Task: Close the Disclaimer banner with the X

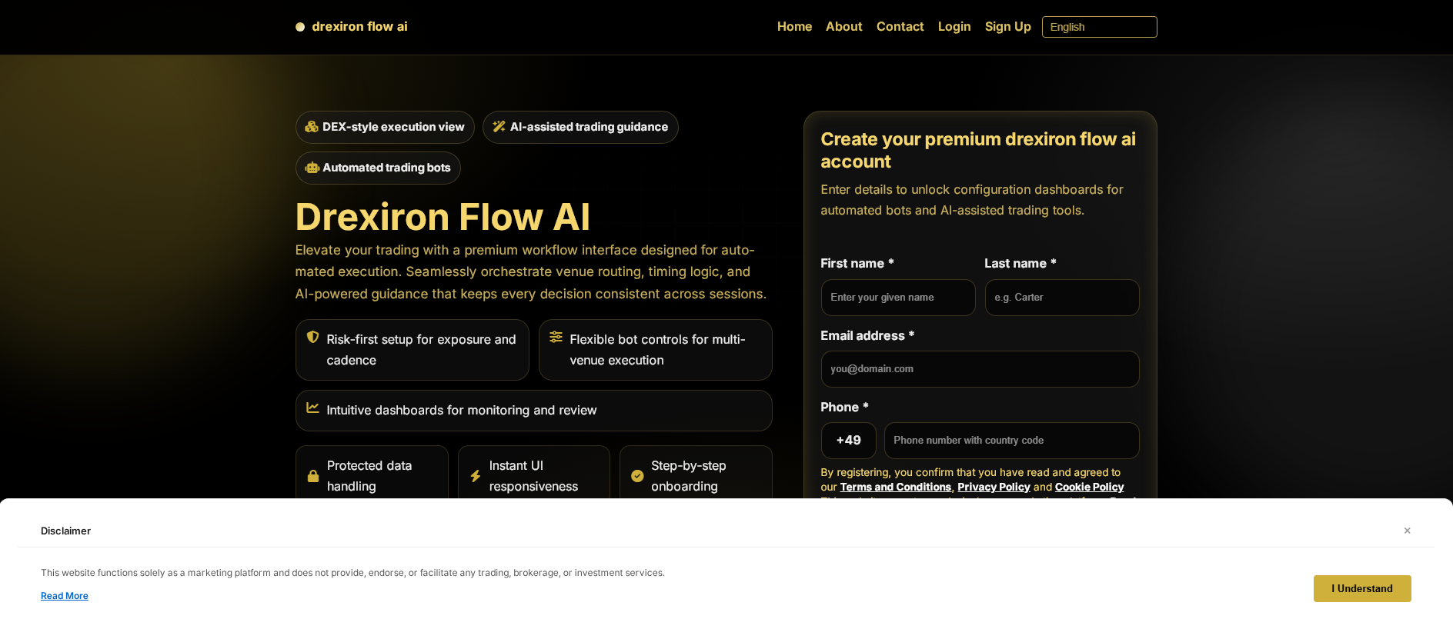Action: pos(1407,531)
